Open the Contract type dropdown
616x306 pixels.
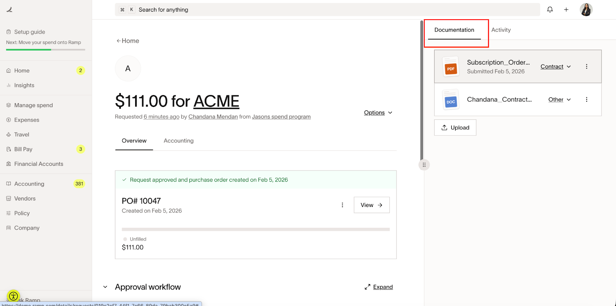555,67
